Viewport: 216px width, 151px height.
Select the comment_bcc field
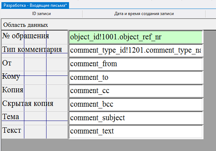click(x=136, y=104)
